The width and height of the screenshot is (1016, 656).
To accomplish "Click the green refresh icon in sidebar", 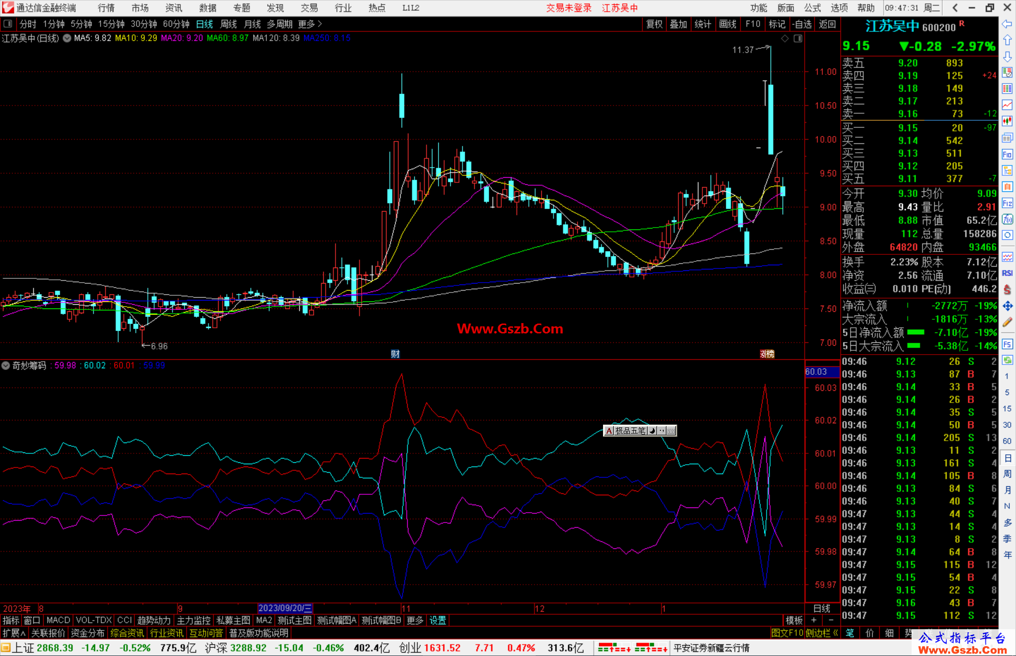I will tap(1007, 360).
